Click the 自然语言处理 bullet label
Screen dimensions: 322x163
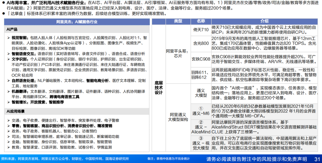pyautogui.click(x=24, y=81)
